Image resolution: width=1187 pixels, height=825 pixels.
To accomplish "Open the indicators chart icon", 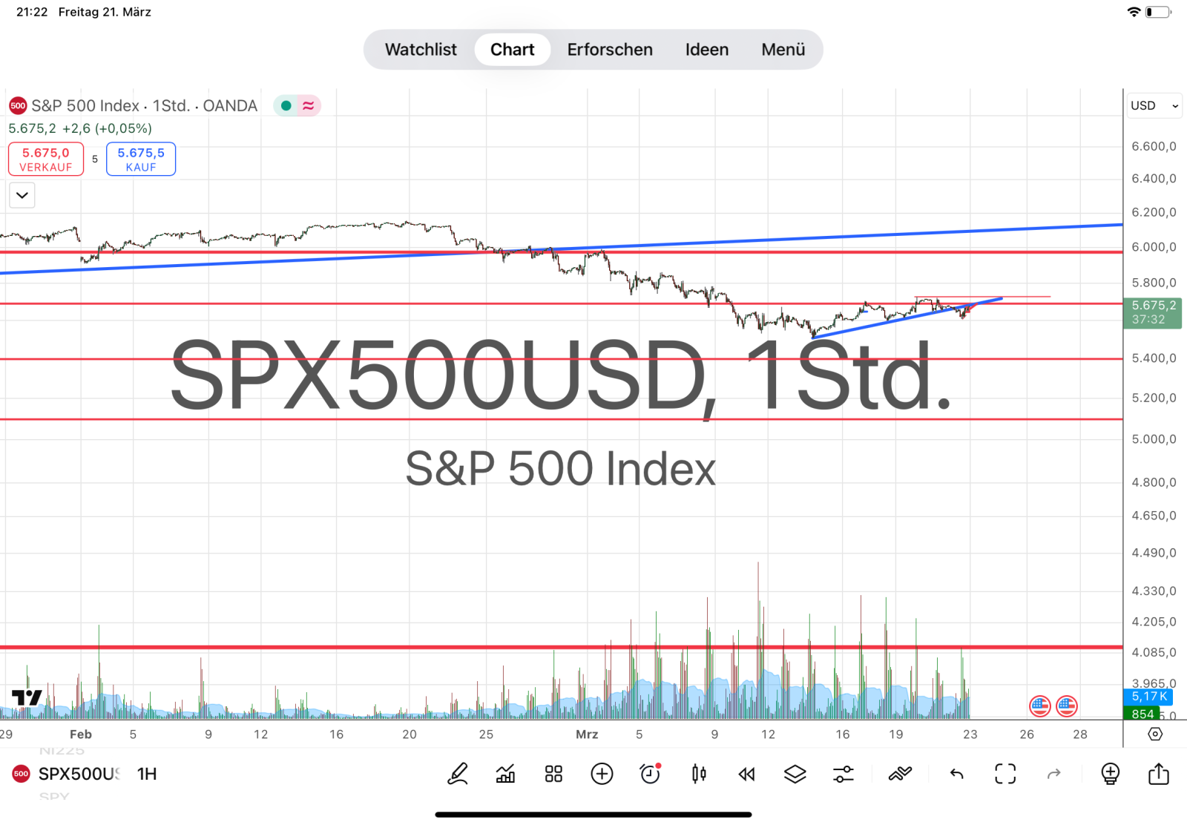I will [x=505, y=774].
